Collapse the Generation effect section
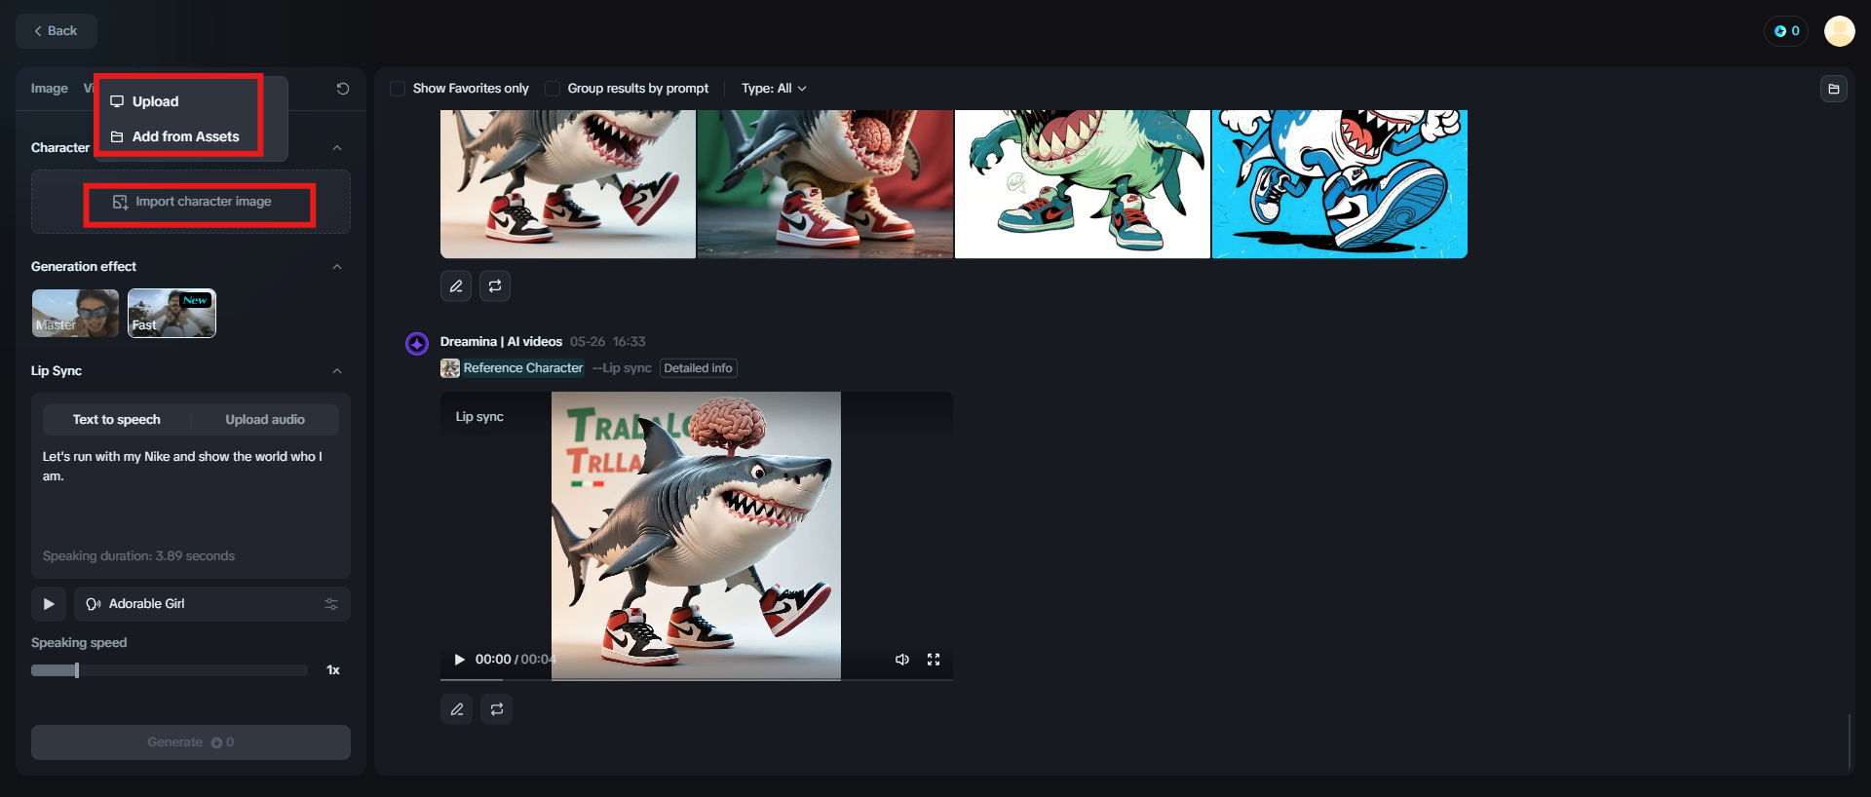Viewport: 1871px width, 797px height. [x=337, y=267]
